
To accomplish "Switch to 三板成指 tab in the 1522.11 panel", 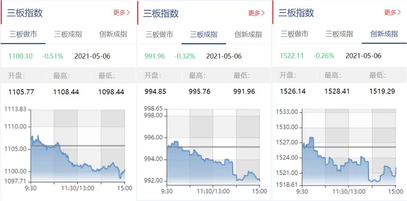I will point(339,34).
